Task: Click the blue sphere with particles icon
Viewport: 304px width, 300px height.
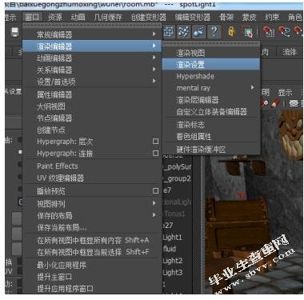Action: [199, 32]
